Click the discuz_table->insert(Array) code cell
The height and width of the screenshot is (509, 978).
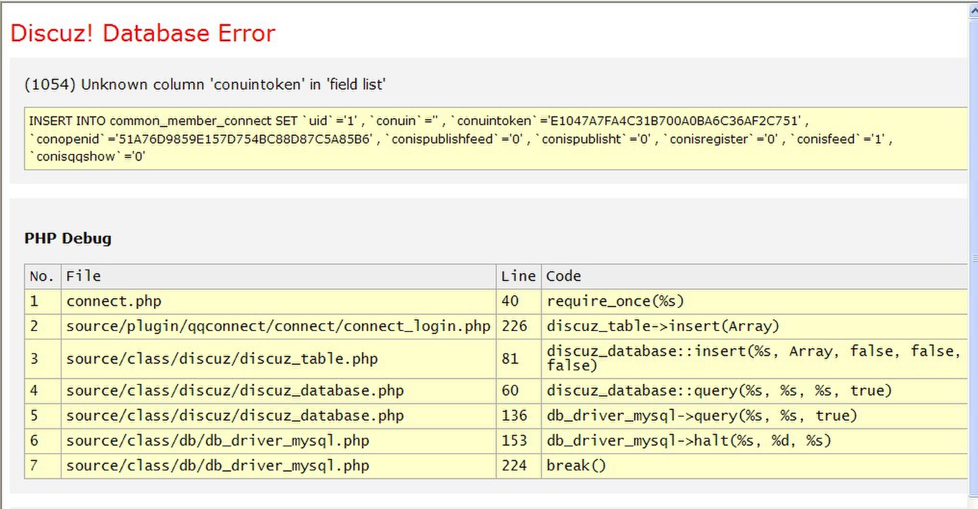pyautogui.click(x=662, y=326)
